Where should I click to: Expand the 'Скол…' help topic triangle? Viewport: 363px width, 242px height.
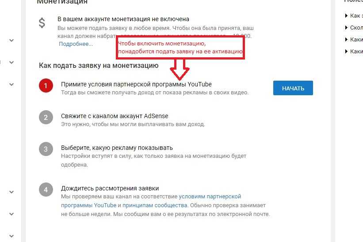[346, 28]
